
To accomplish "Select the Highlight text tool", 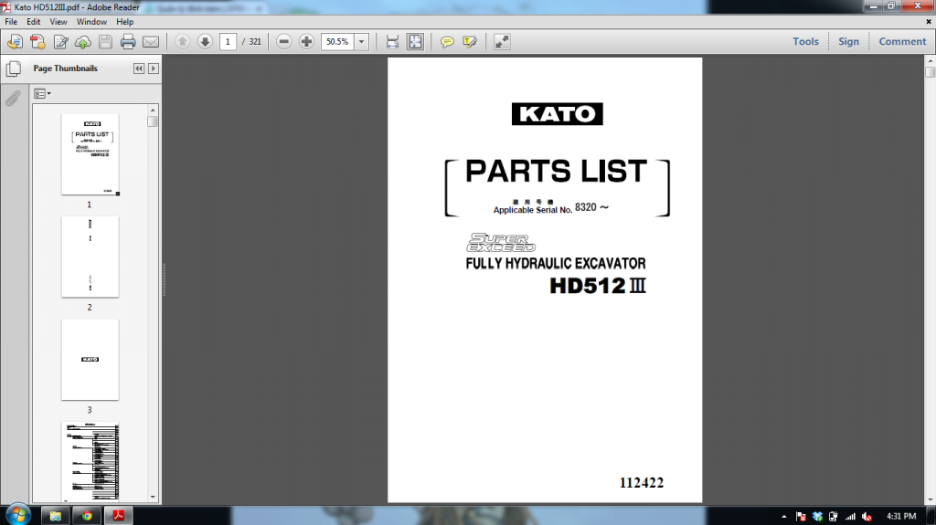I will pyautogui.click(x=470, y=41).
